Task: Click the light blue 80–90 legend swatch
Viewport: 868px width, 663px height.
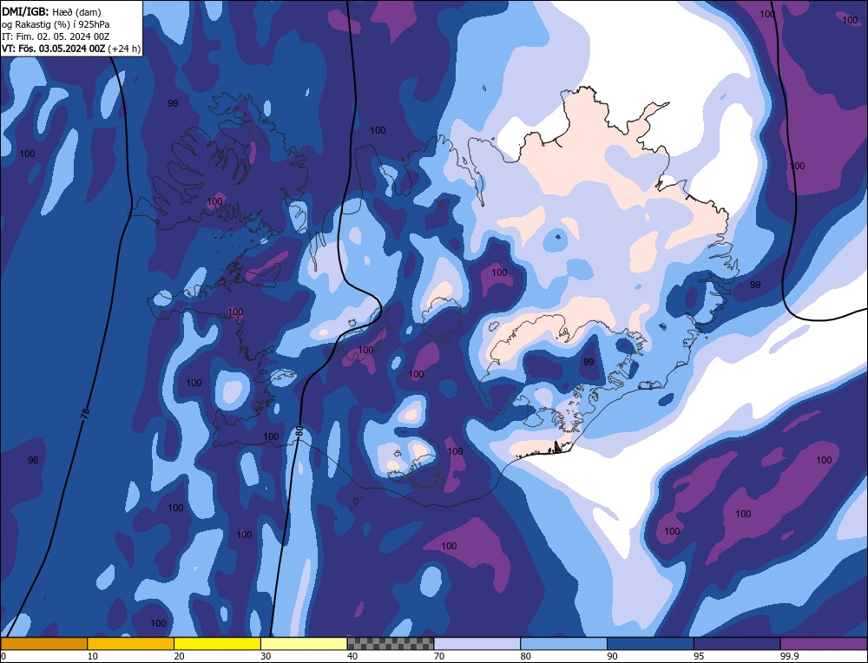Action: (x=563, y=644)
